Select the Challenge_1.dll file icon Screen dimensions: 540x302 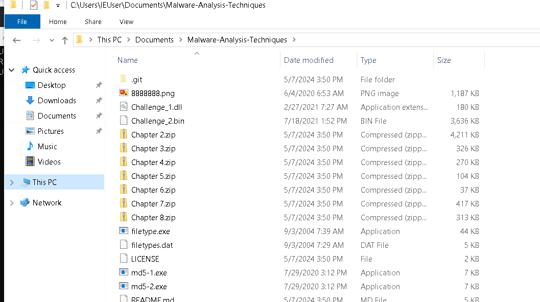point(123,107)
